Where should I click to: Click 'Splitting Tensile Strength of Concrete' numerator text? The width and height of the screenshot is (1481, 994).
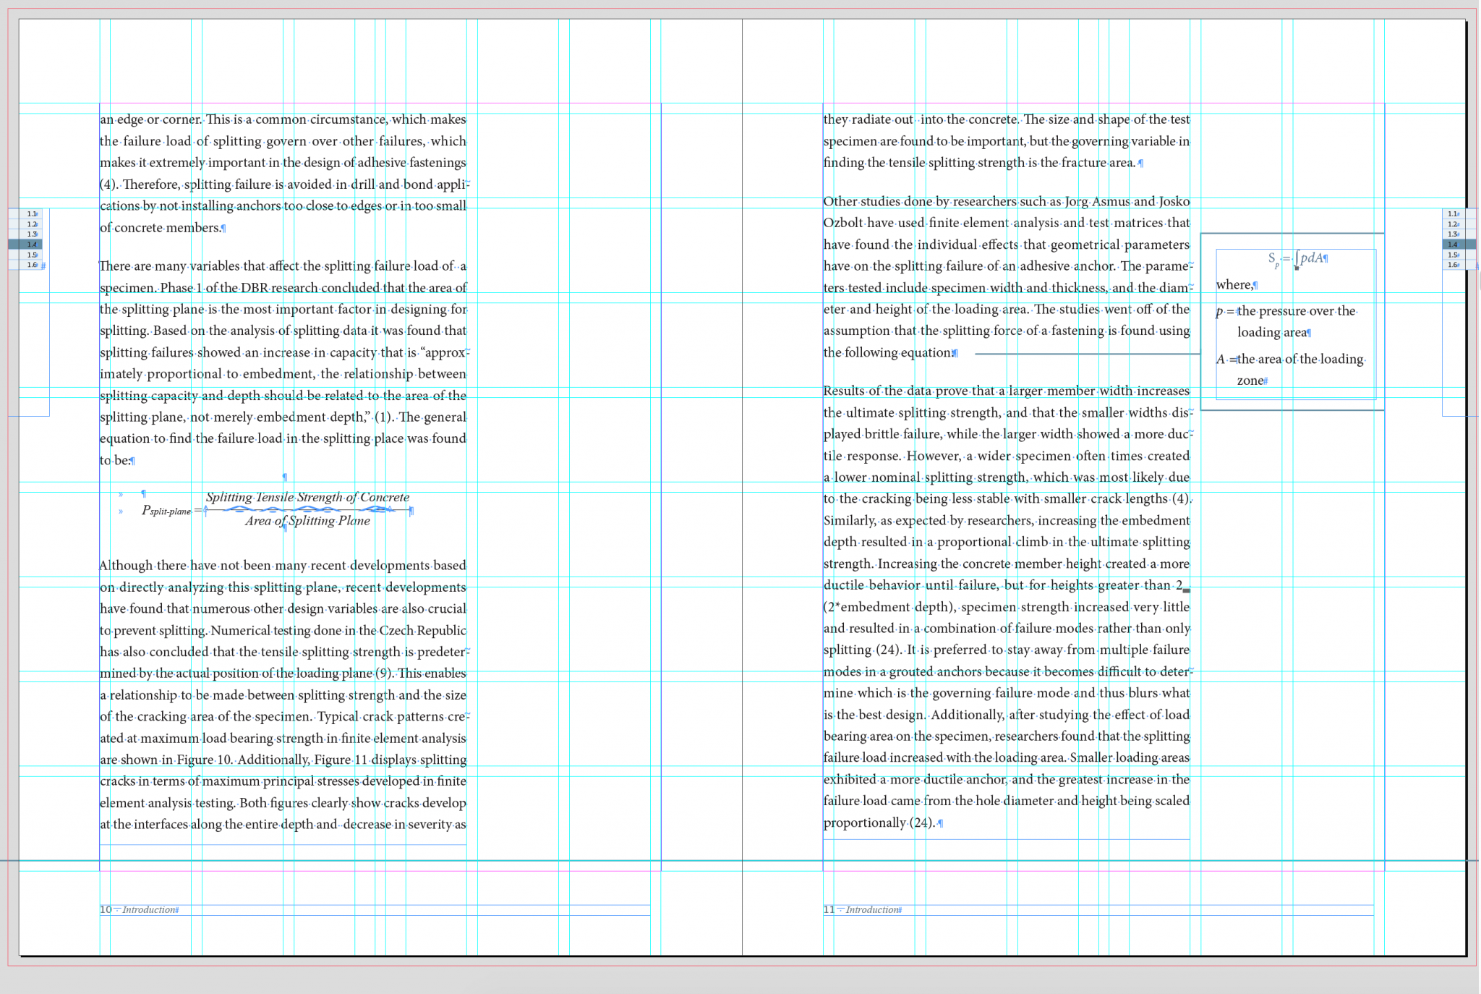307,497
